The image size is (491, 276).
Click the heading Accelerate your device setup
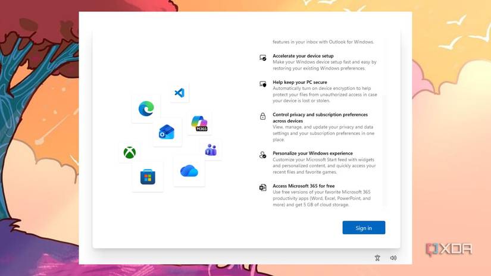point(303,56)
